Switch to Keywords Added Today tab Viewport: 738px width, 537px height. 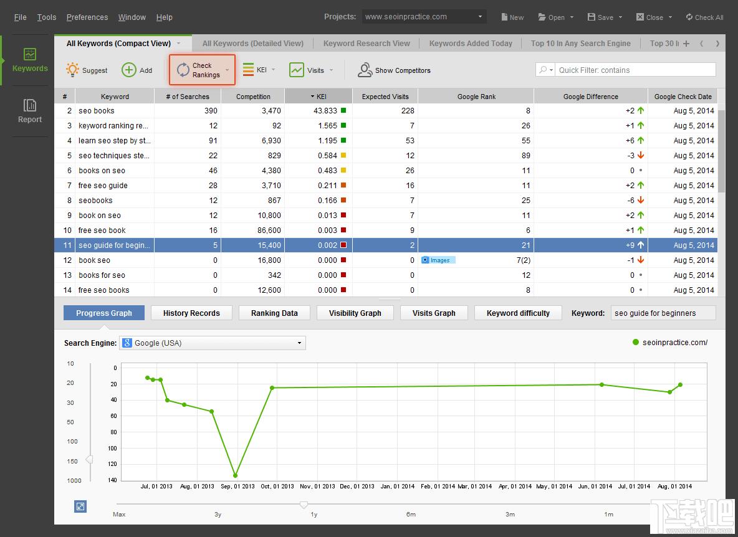pos(471,43)
